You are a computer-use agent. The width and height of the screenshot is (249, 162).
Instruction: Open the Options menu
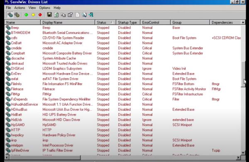45,8
